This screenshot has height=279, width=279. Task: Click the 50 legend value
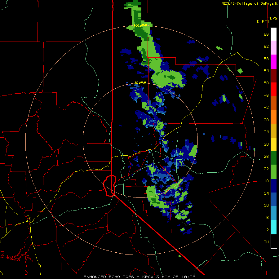[x=266, y=83]
